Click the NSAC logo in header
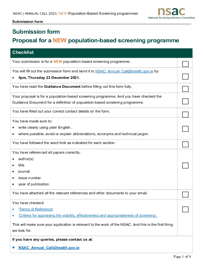Viewport: 203px width, 270px height. 171,13
